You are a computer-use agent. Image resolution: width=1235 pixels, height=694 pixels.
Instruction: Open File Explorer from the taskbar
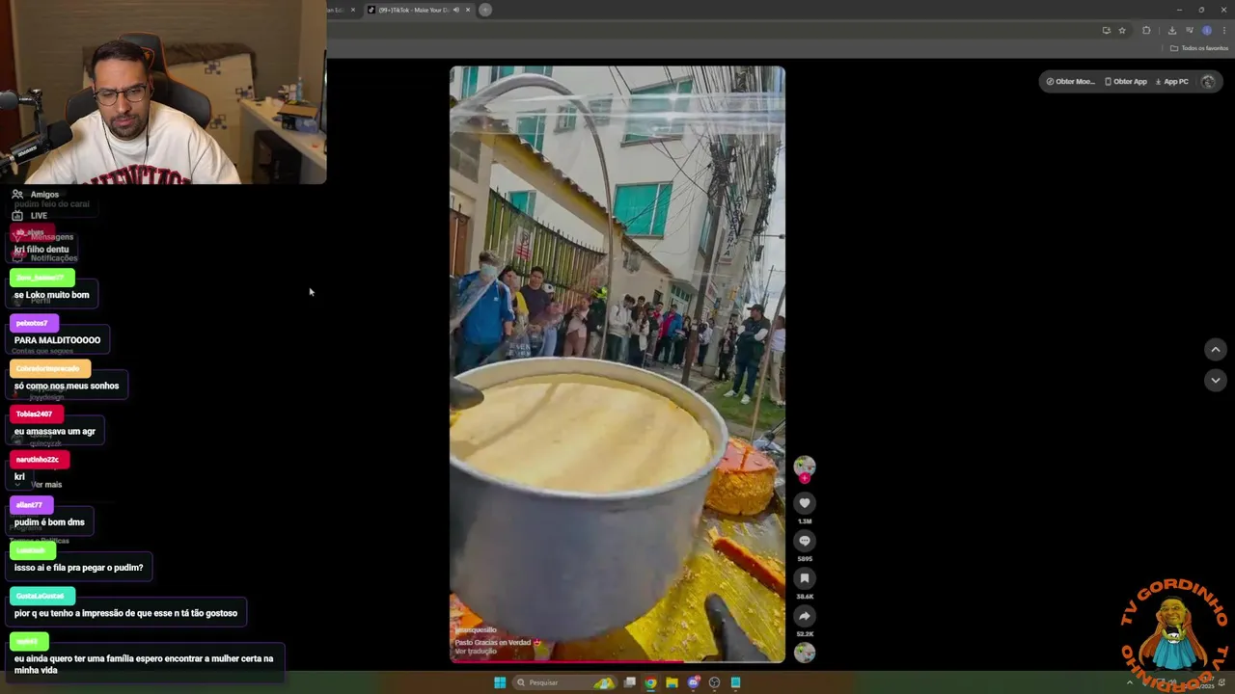(672, 682)
